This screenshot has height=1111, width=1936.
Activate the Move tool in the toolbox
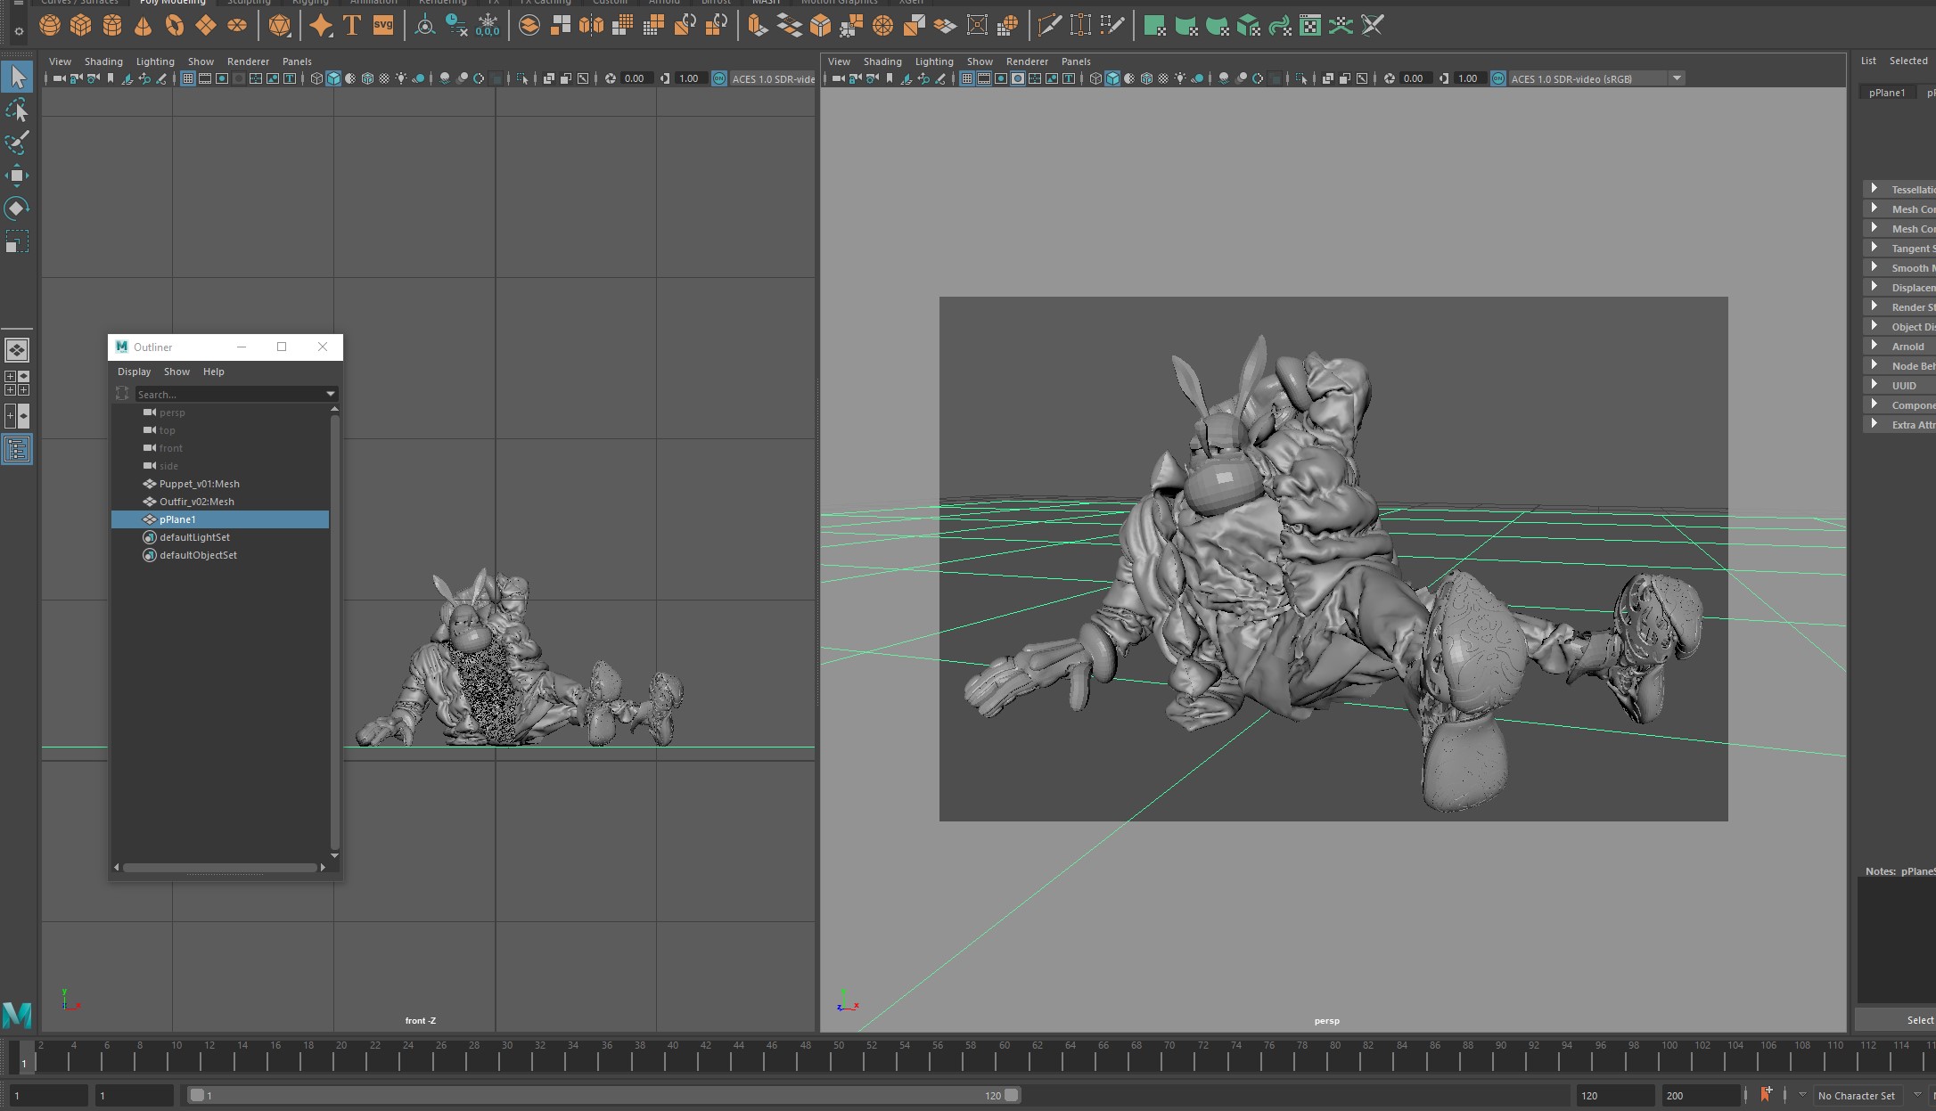coord(17,176)
